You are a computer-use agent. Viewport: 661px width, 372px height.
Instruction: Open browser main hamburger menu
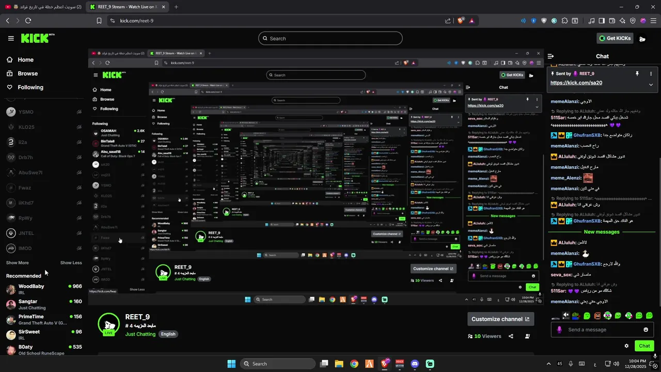[653, 21]
